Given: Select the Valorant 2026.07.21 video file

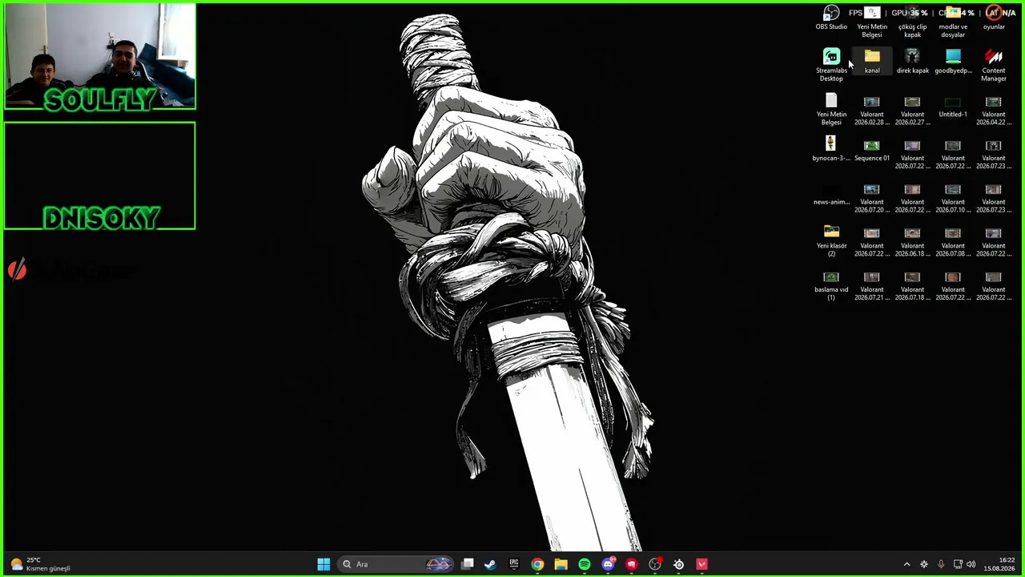Looking at the screenshot, I should 872,285.
